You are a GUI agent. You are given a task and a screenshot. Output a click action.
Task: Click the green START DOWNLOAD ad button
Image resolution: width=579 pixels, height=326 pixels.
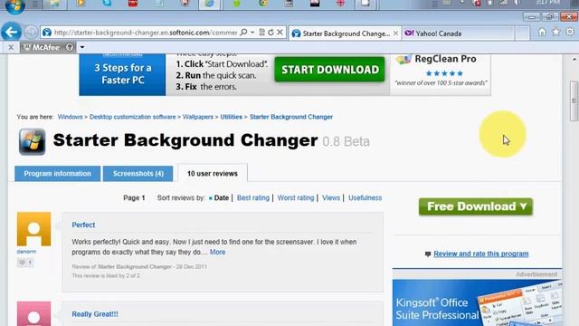click(329, 70)
